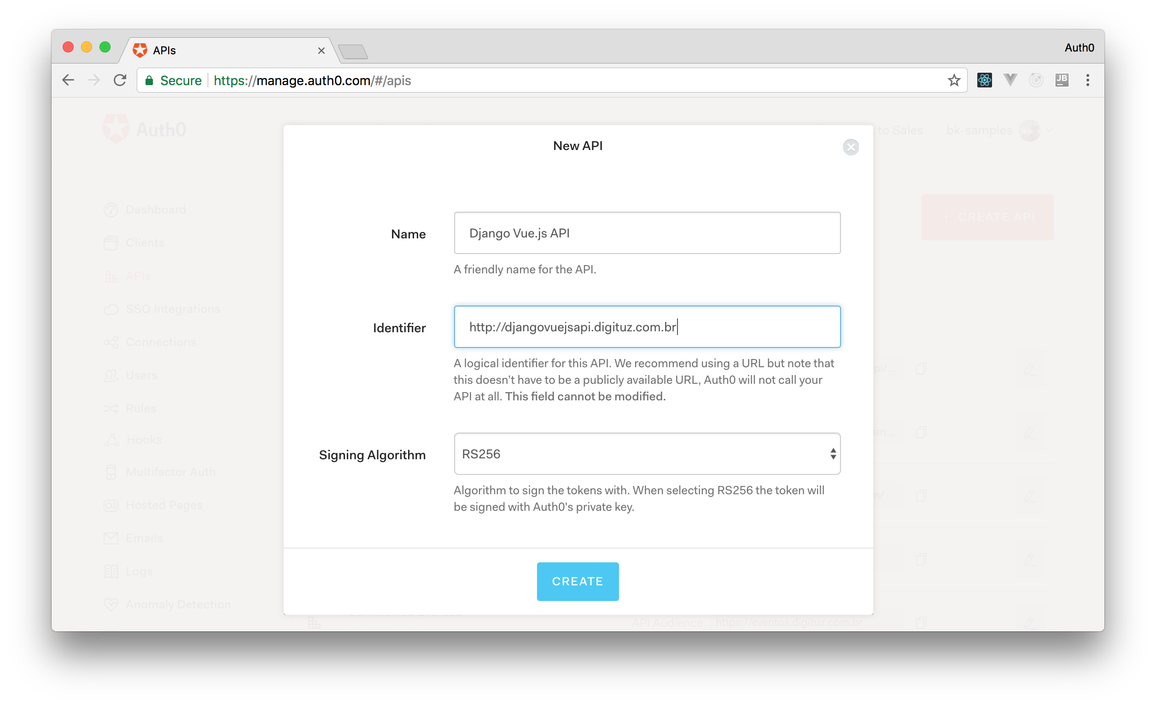Close the New API dialog
This screenshot has width=1156, height=705.
[851, 147]
